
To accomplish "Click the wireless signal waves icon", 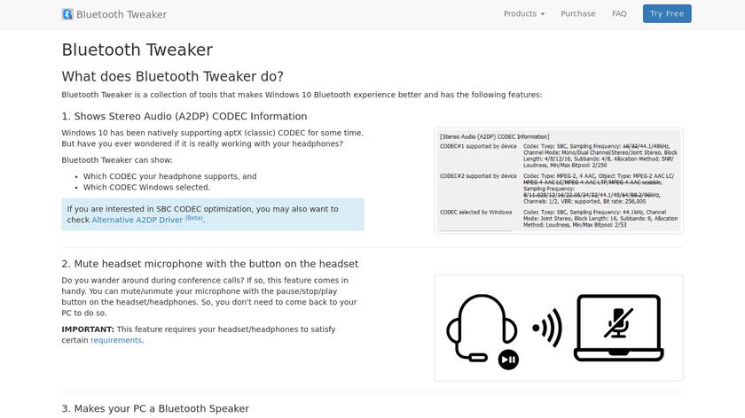I will [548, 328].
